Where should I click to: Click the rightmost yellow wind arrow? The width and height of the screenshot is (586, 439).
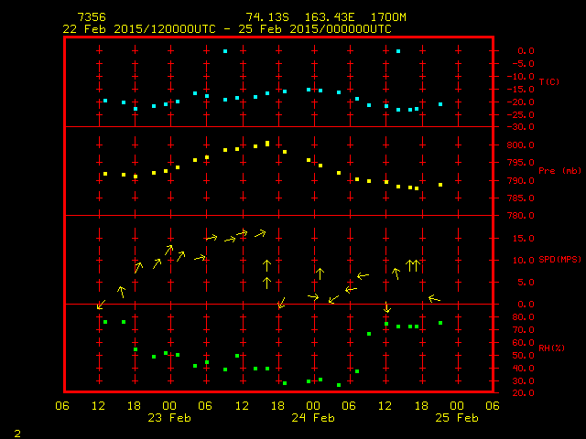tap(434, 298)
